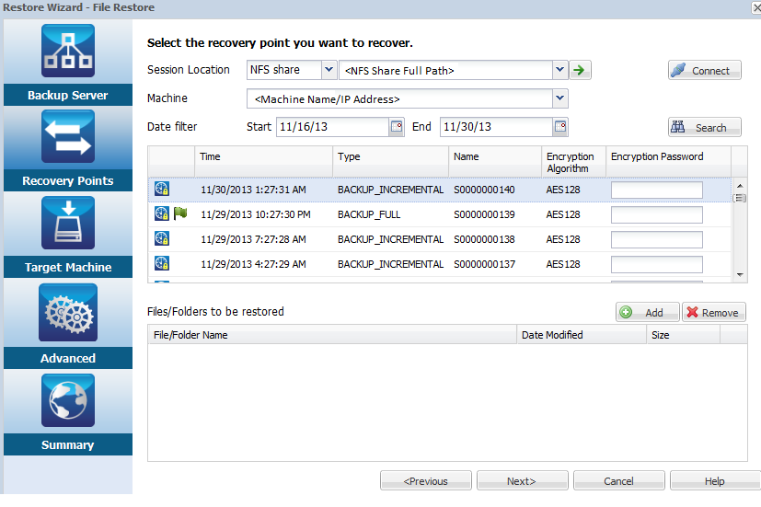761x507 pixels.
Task: Open the Start date calendar picker
Action: (x=397, y=127)
